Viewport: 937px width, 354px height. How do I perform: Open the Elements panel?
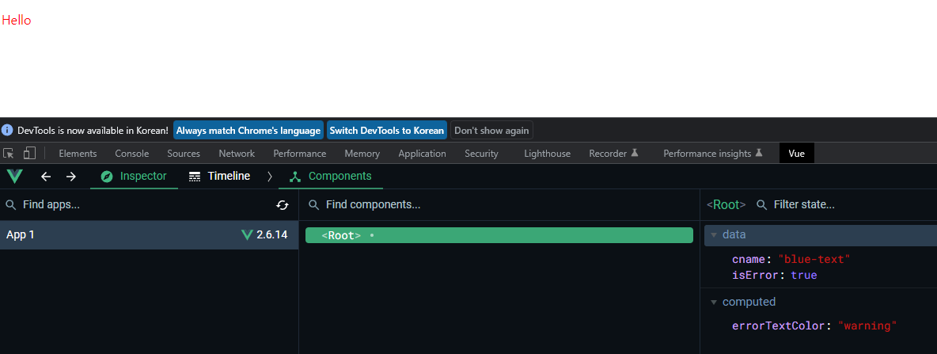point(78,154)
